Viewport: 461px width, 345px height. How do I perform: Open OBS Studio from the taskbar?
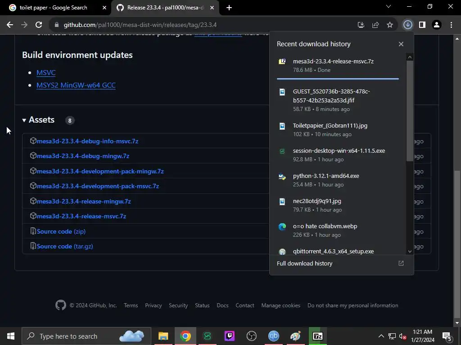[251, 336]
